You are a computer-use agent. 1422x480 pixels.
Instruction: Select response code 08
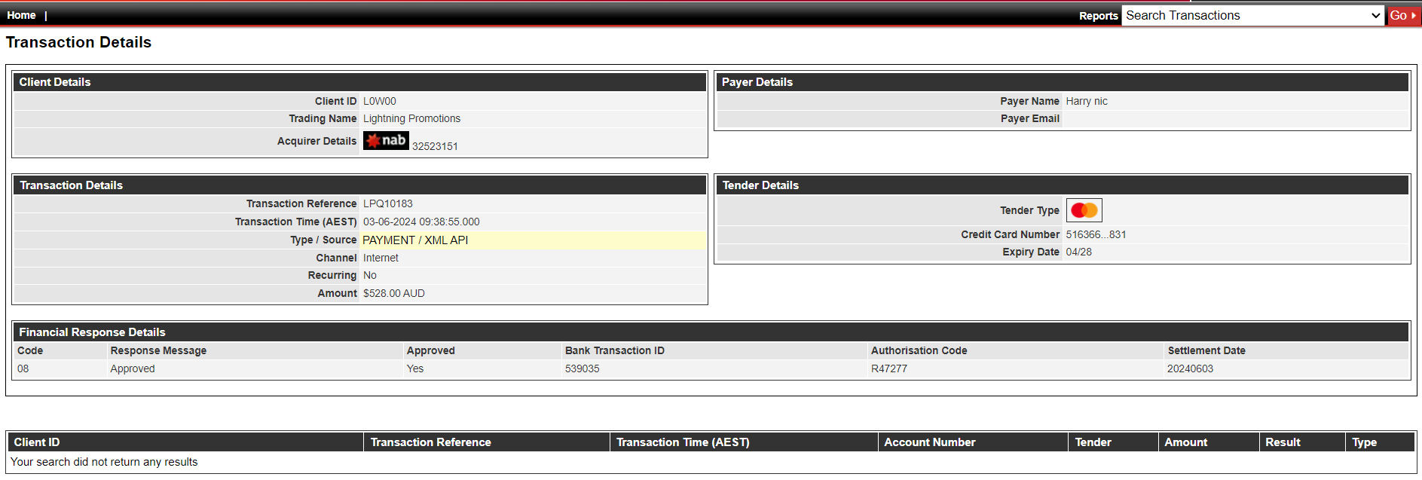pos(23,368)
